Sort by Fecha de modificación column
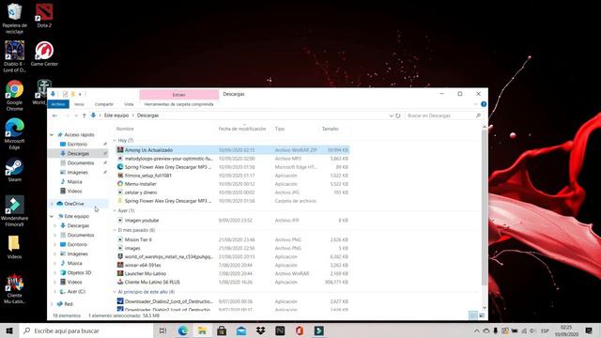Image resolution: width=601 pixels, height=338 pixels. pyautogui.click(x=242, y=130)
